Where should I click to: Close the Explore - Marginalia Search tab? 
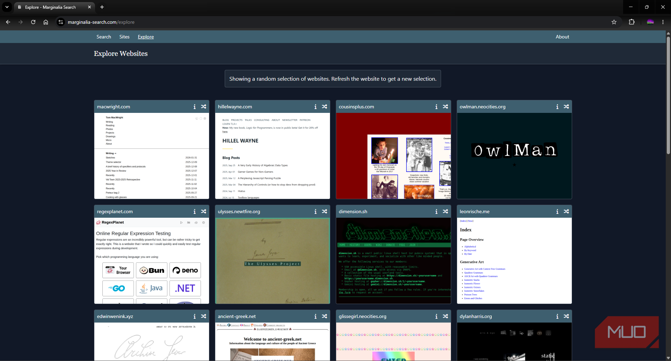tap(89, 7)
